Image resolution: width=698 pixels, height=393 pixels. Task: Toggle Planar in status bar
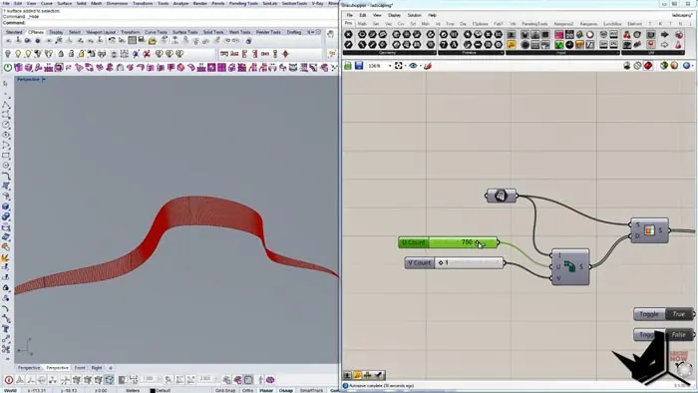point(266,390)
